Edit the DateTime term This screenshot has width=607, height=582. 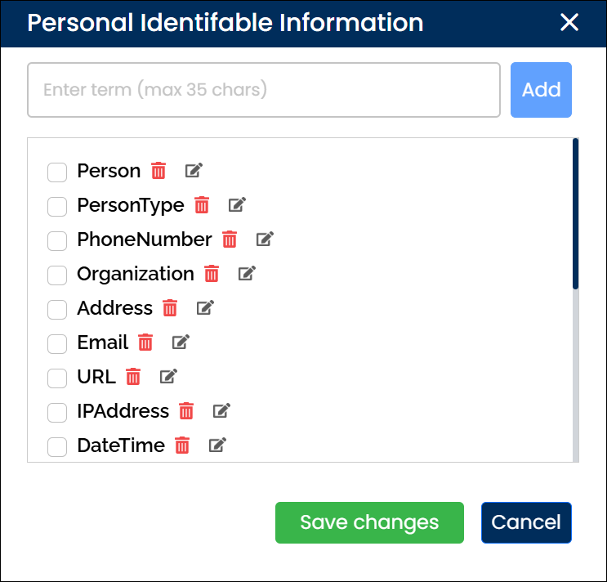216,445
